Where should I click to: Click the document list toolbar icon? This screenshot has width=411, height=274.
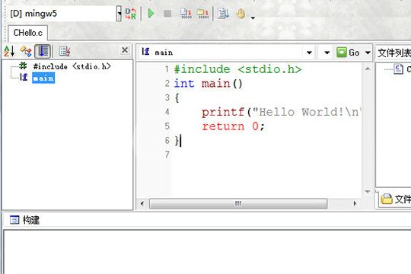pyautogui.click(x=223, y=14)
